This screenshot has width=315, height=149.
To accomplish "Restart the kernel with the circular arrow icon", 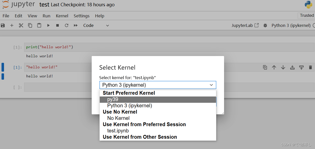I will [x=67, y=25].
